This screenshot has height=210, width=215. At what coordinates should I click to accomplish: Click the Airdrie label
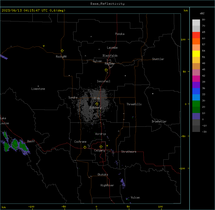(101, 134)
